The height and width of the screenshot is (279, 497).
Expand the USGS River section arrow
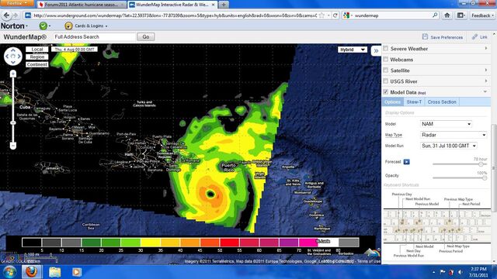486,81
